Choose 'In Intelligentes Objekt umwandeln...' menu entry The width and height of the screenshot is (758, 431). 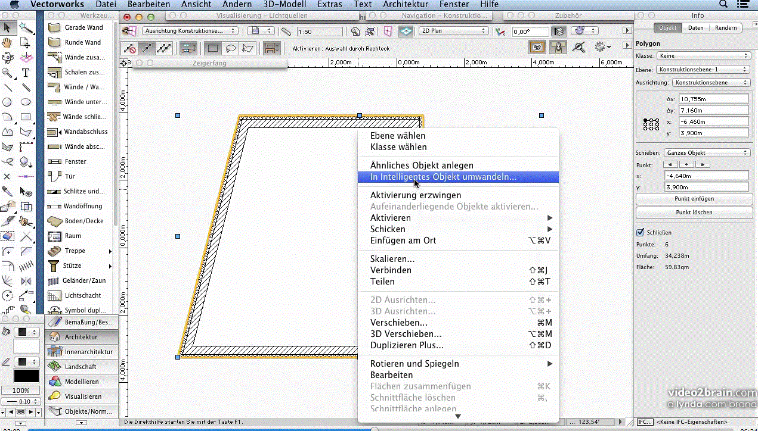[458, 177]
